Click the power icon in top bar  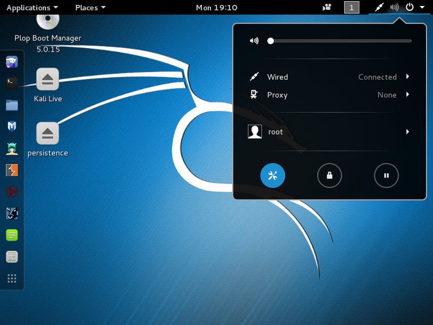tap(410, 7)
